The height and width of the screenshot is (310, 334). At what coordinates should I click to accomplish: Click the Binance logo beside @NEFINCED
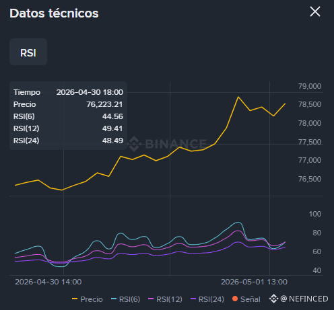point(273,299)
